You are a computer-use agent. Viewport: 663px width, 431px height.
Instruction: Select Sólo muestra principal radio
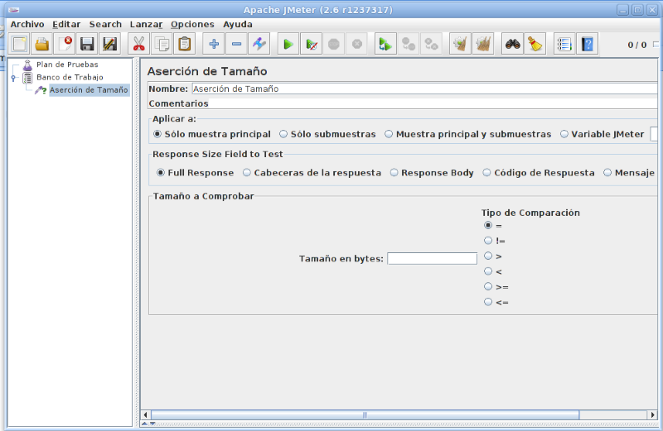click(x=212, y=134)
